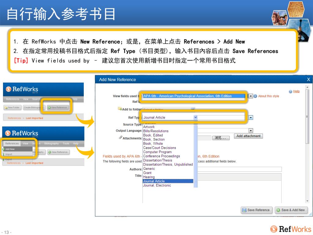
Task: Open the Bibliography menu
Action: tap(51, 144)
